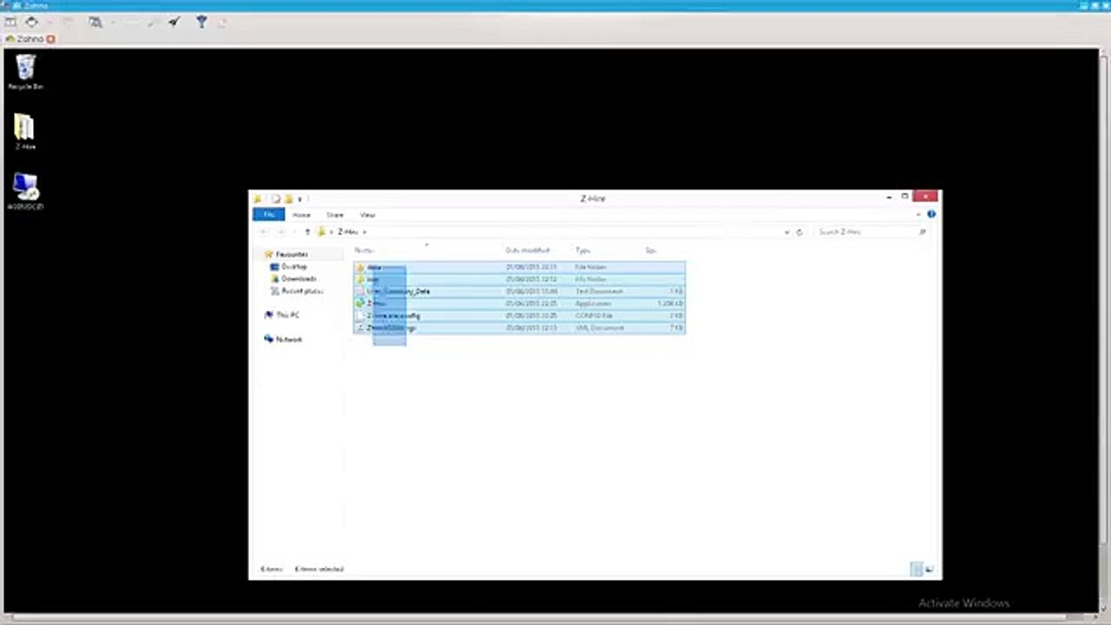Select Downloads in the navigation pane
This screenshot has height=625, width=1111.
click(298, 279)
